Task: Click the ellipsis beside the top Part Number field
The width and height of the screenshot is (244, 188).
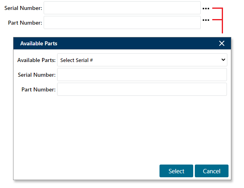Action: click(206, 19)
